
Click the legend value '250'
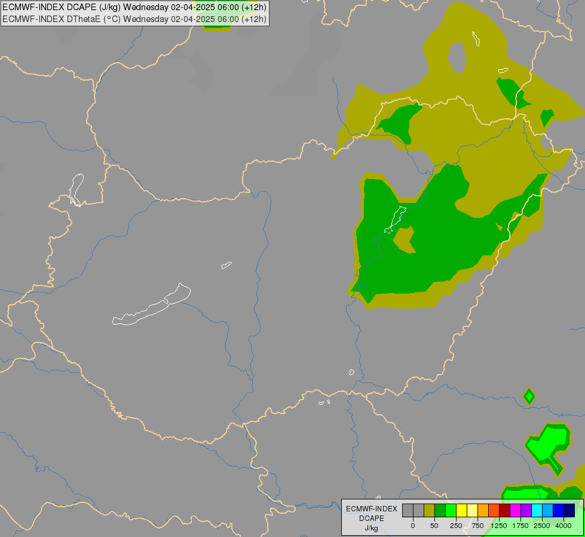(x=456, y=526)
